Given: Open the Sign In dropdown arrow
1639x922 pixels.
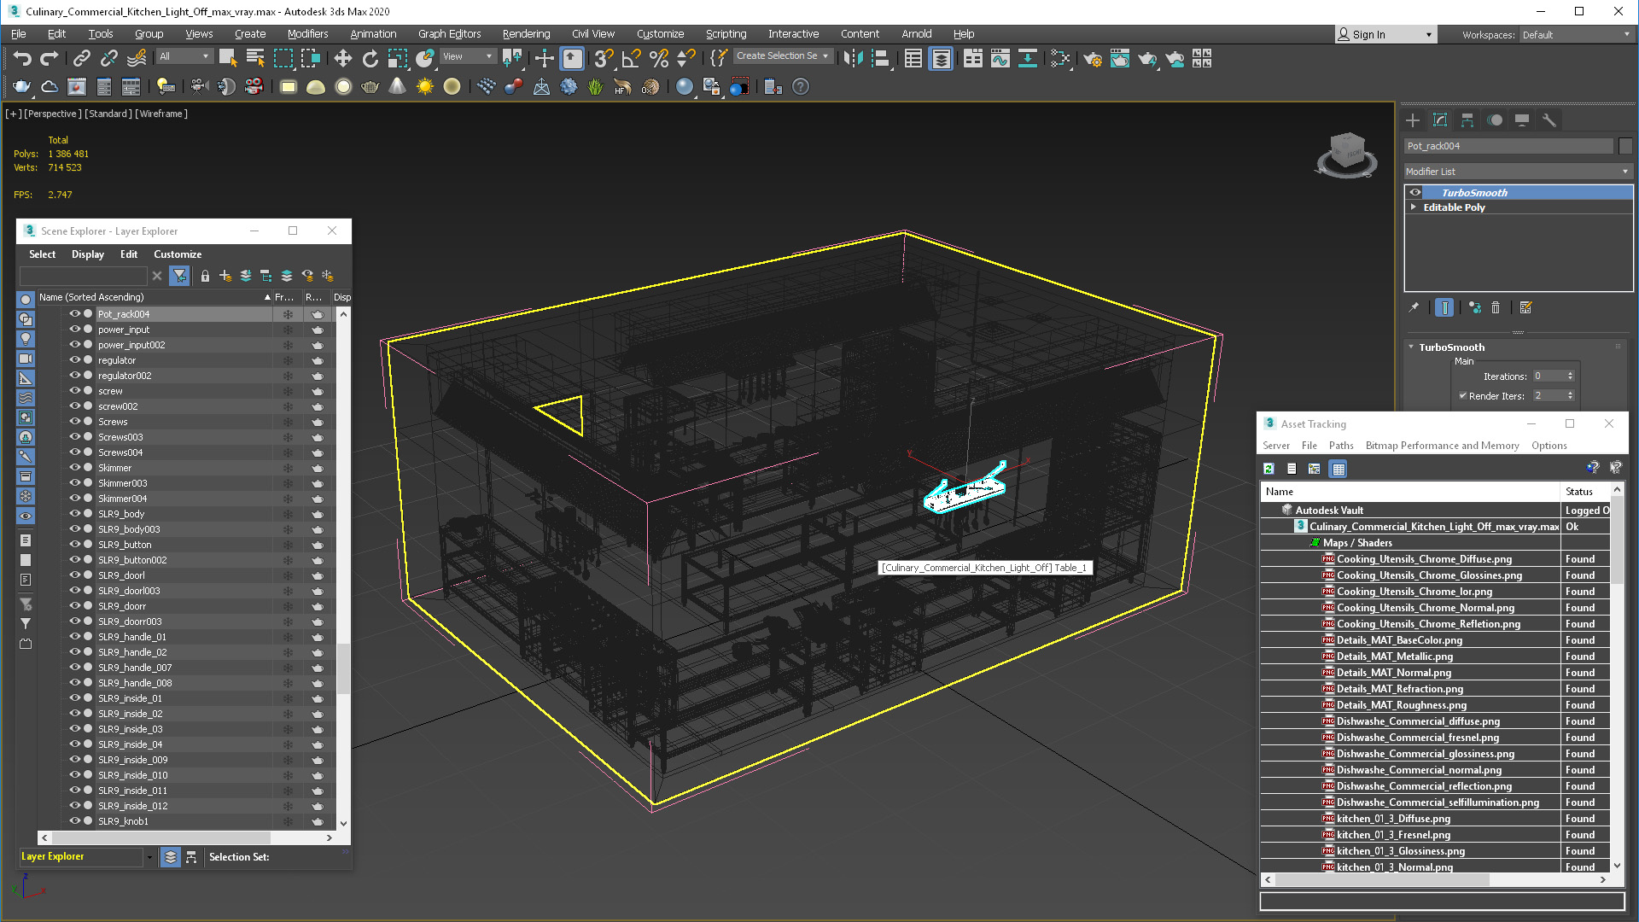Looking at the screenshot, I should tap(1429, 35).
